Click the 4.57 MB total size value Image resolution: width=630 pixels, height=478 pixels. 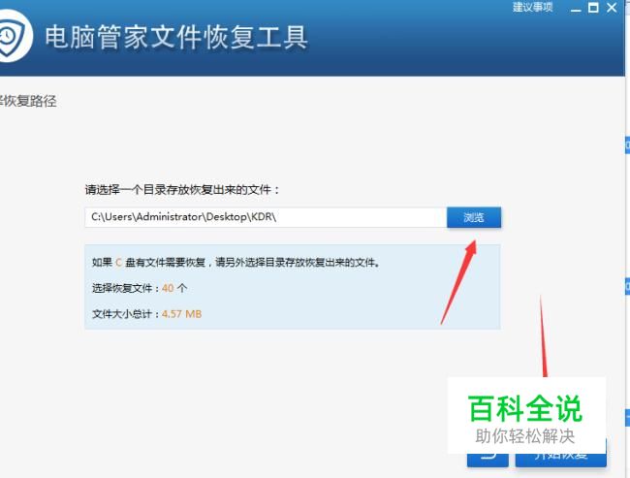tap(181, 314)
